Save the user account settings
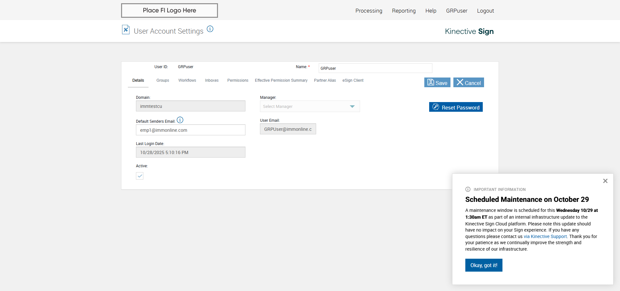This screenshot has width=620, height=291. [437, 82]
